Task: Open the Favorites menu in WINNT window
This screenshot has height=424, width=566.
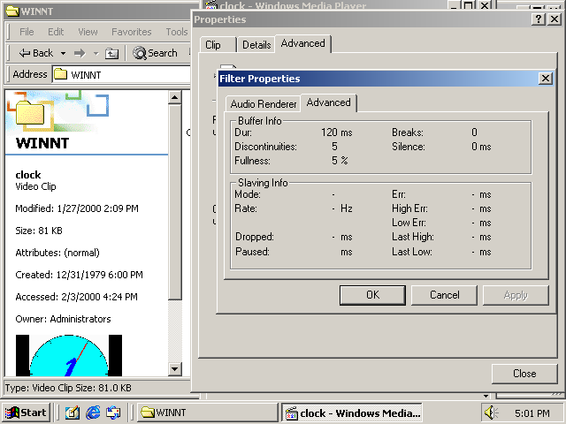Action: coord(132,32)
